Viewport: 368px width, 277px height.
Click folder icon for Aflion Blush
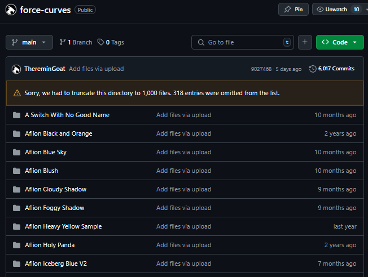click(16, 171)
